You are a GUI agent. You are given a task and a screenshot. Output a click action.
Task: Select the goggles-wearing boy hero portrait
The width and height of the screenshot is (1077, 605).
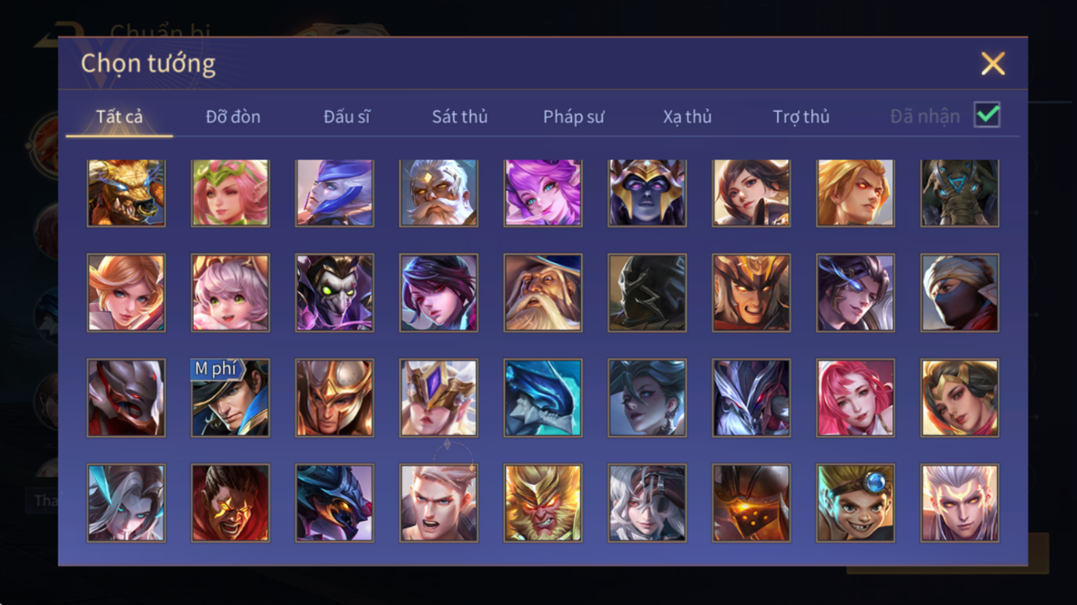click(855, 503)
